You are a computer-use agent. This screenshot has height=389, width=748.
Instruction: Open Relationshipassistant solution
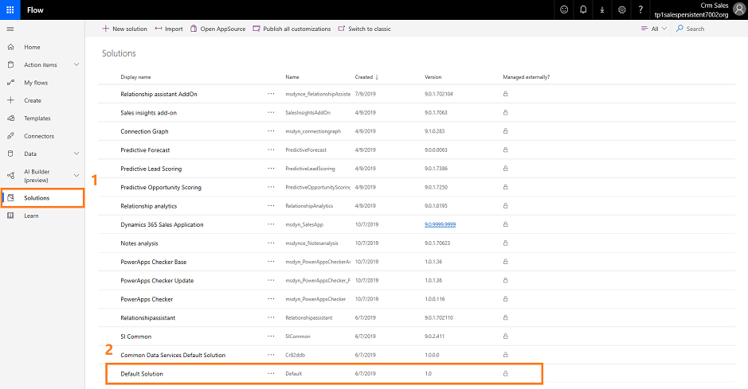(147, 317)
